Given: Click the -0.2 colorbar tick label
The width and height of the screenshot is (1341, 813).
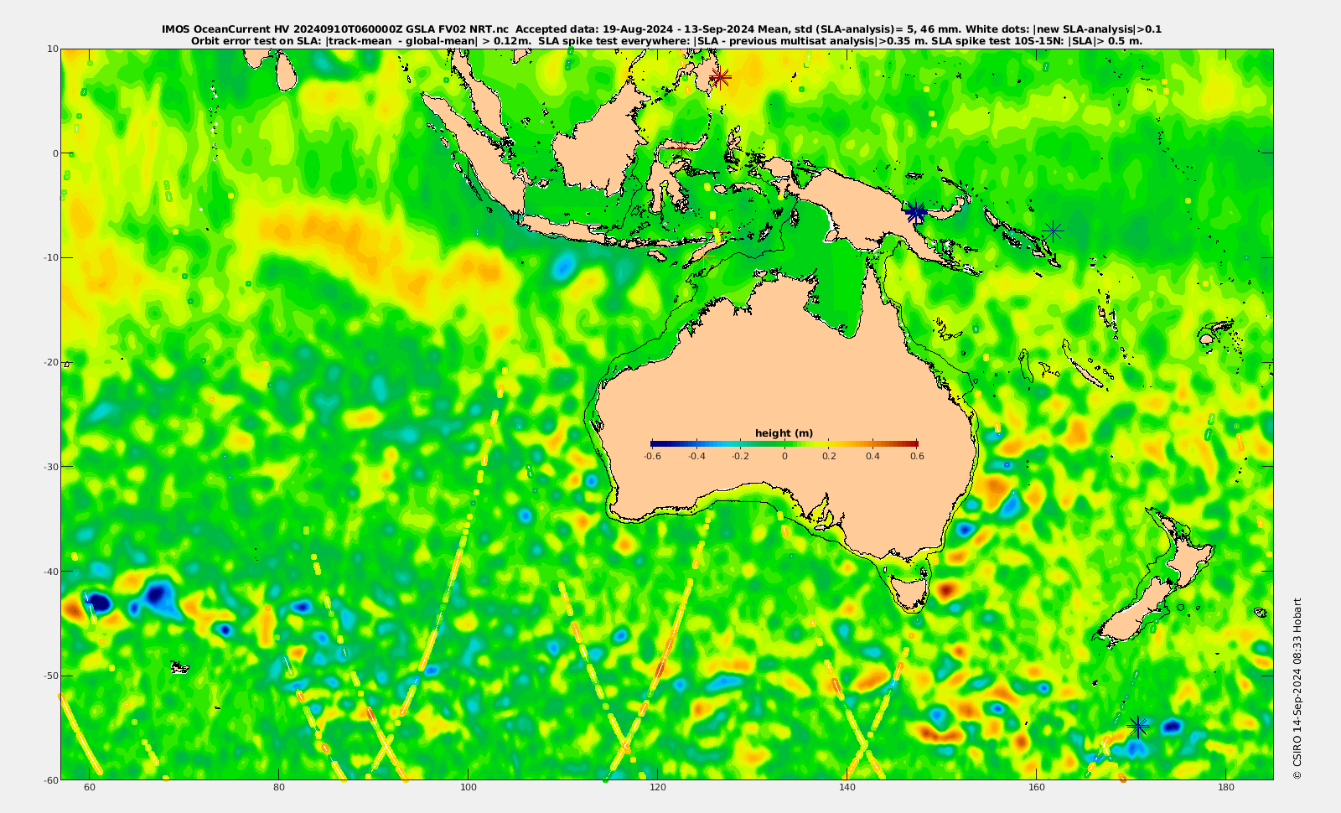Looking at the screenshot, I should coord(740,456).
